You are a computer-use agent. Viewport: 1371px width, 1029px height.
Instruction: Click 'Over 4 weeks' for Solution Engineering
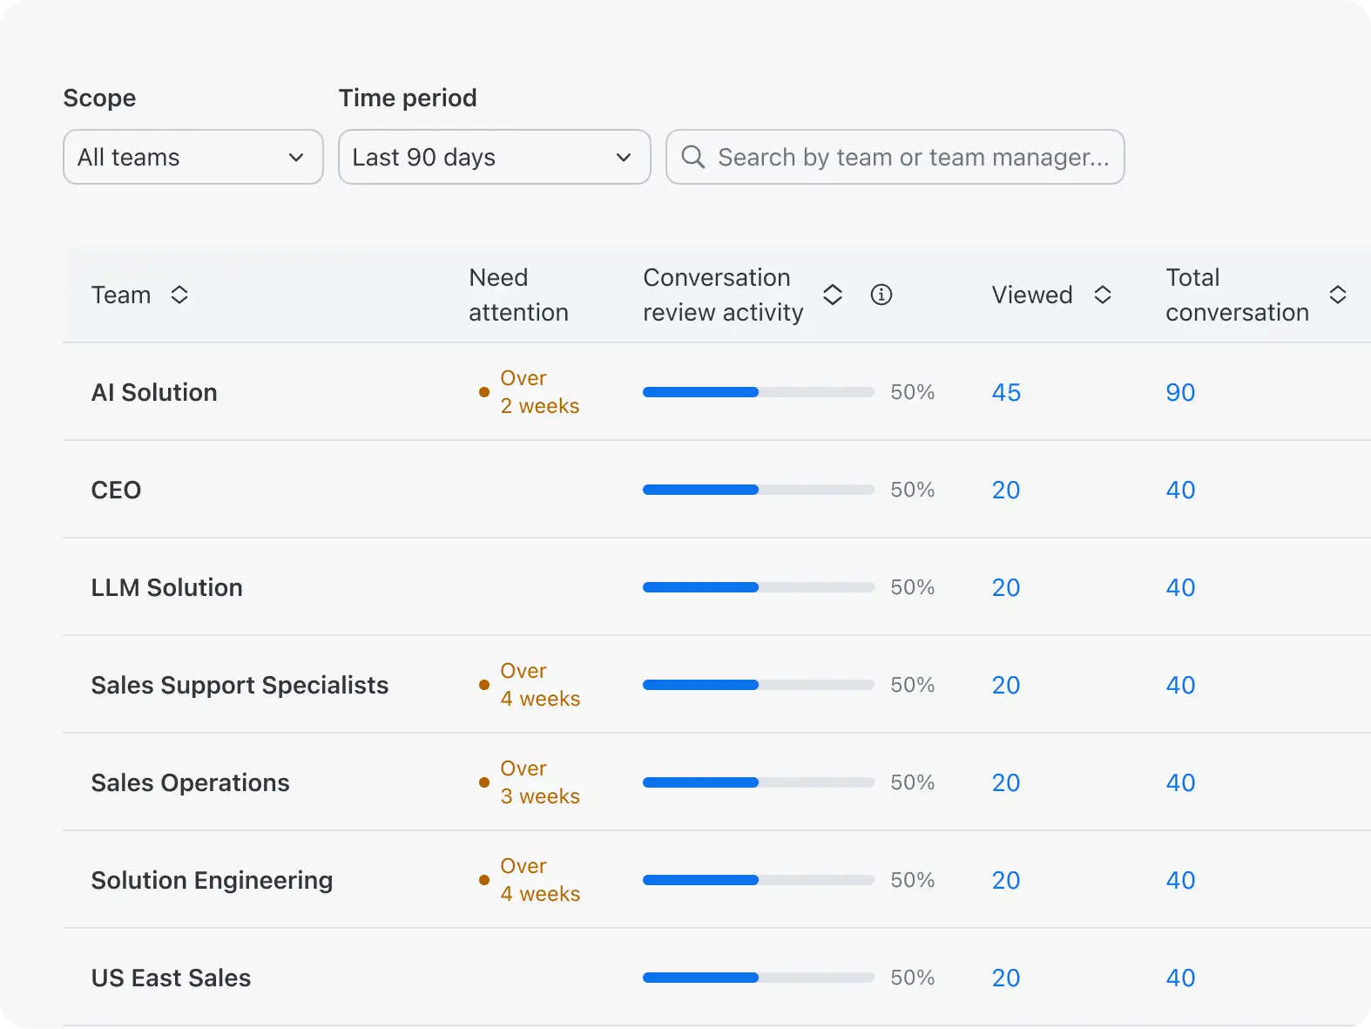tap(539, 880)
